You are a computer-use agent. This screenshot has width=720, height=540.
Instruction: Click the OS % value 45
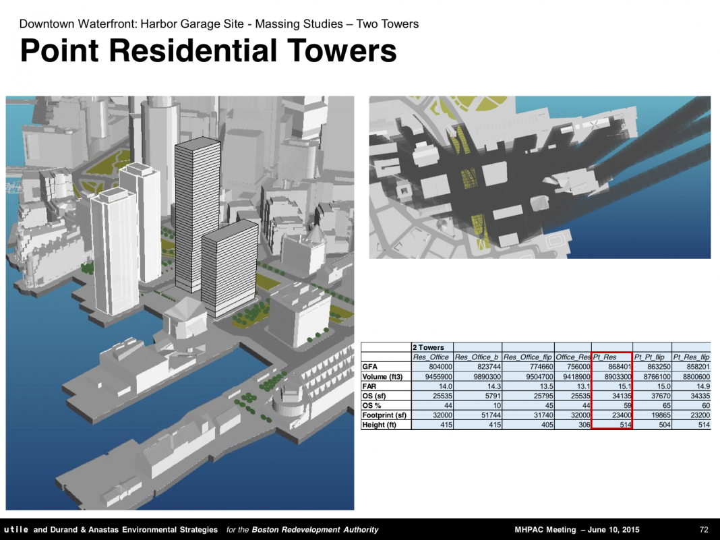[x=549, y=405]
